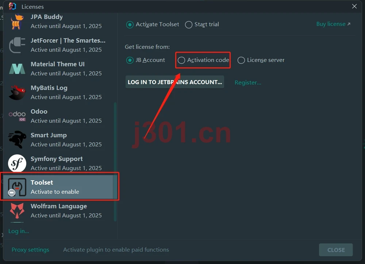Click the 'Licenses' dialog title text
The width and height of the screenshot is (365, 264).
click(x=32, y=7)
